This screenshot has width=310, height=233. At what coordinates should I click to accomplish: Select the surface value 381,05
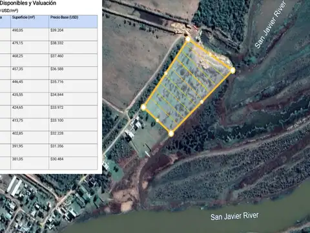[x=17, y=159]
